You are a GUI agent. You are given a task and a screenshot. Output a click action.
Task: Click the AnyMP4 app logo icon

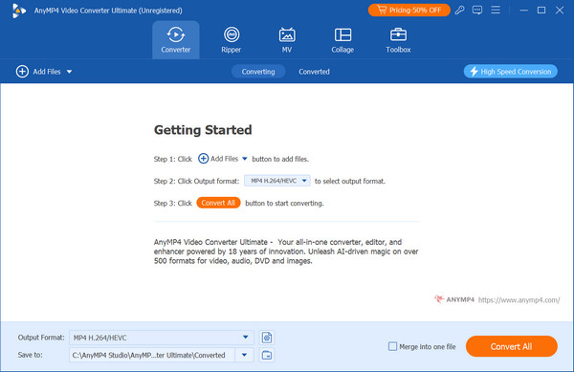click(18, 11)
